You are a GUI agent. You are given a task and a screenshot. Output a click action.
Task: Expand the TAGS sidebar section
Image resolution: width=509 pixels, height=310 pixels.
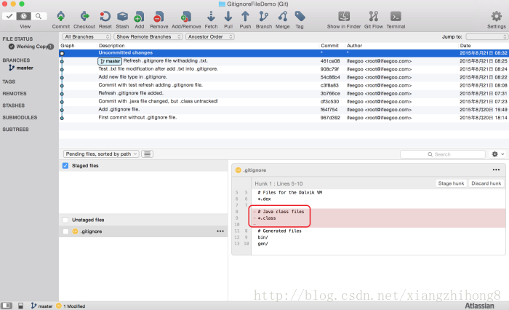[9, 82]
